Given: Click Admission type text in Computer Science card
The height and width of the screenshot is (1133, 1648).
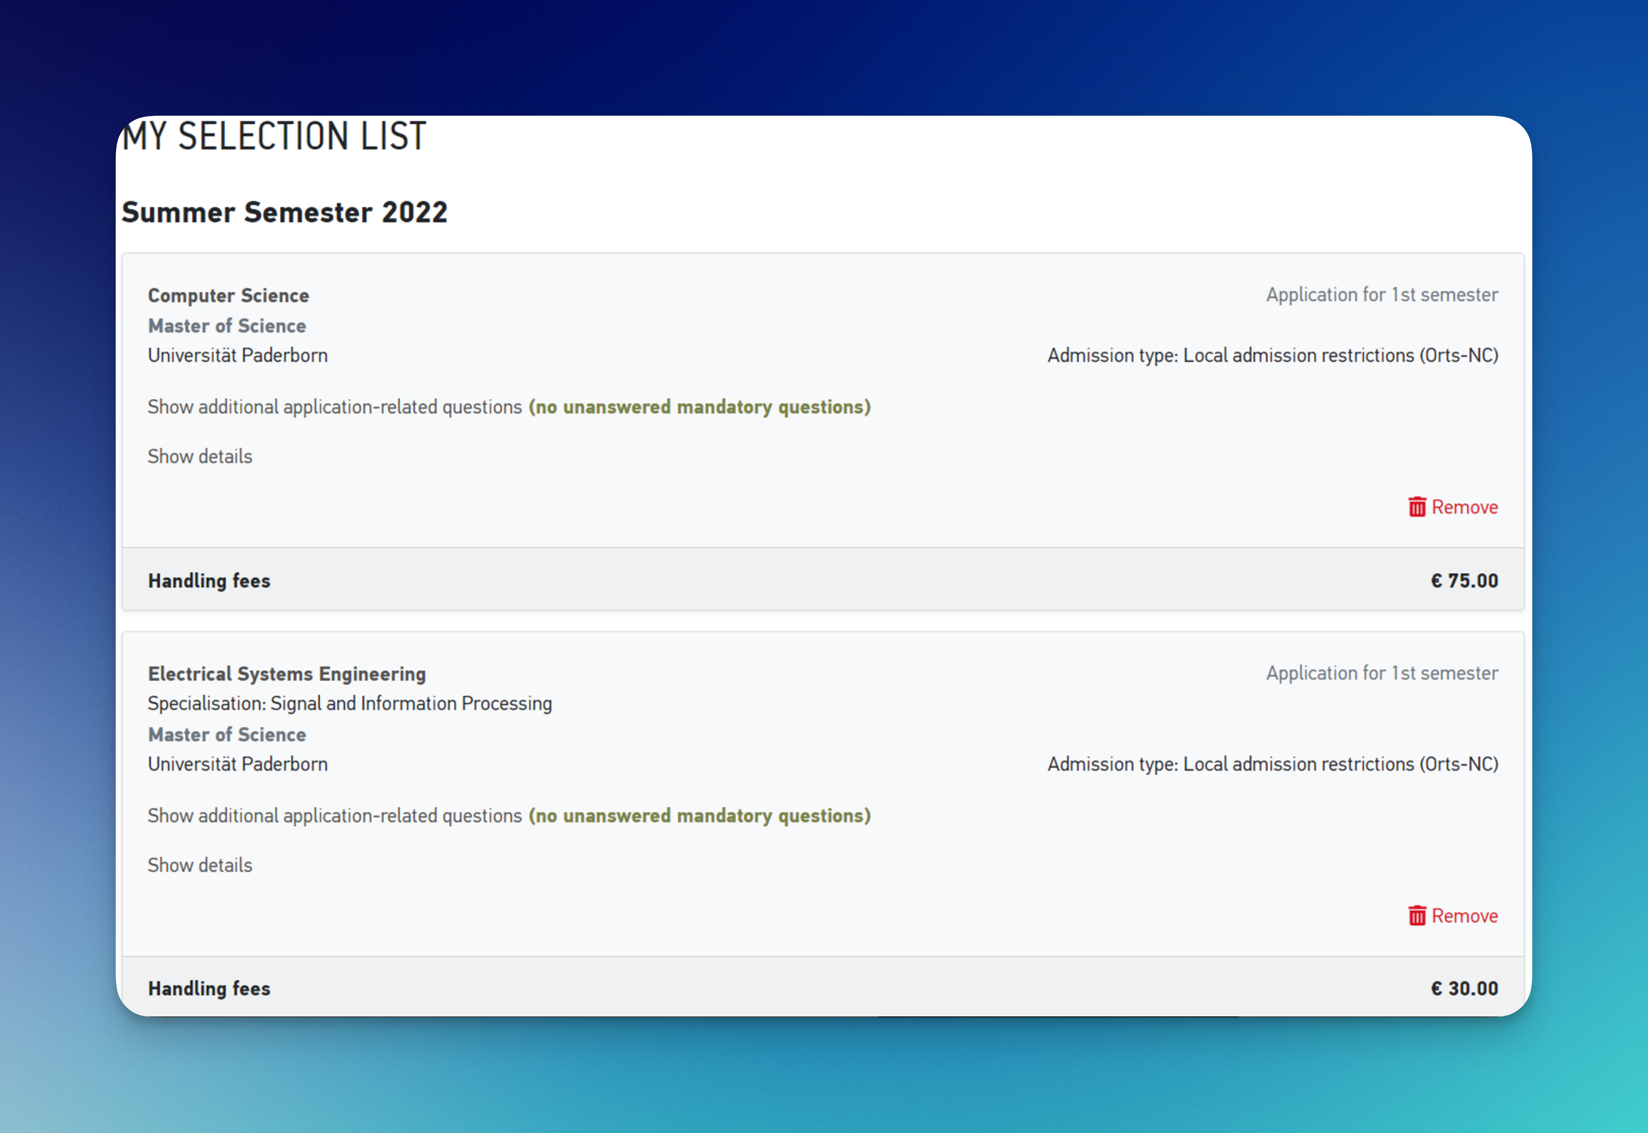Looking at the screenshot, I should 1273,355.
